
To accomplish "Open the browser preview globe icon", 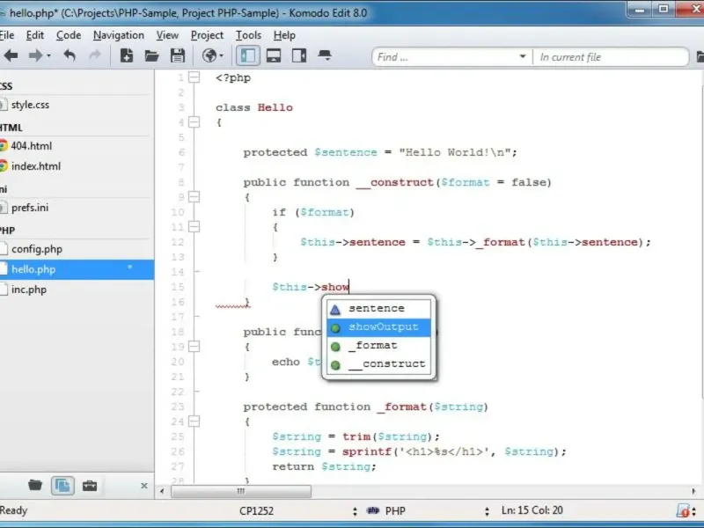I will [x=210, y=56].
